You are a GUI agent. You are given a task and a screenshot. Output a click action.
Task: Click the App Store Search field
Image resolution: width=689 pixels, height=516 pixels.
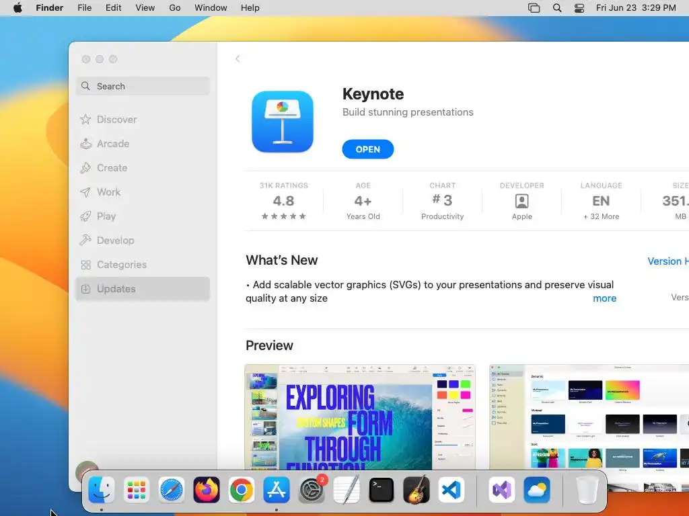click(143, 86)
